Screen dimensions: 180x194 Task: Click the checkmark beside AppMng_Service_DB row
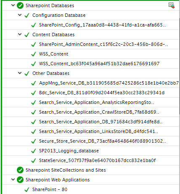(x=34, y=83)
